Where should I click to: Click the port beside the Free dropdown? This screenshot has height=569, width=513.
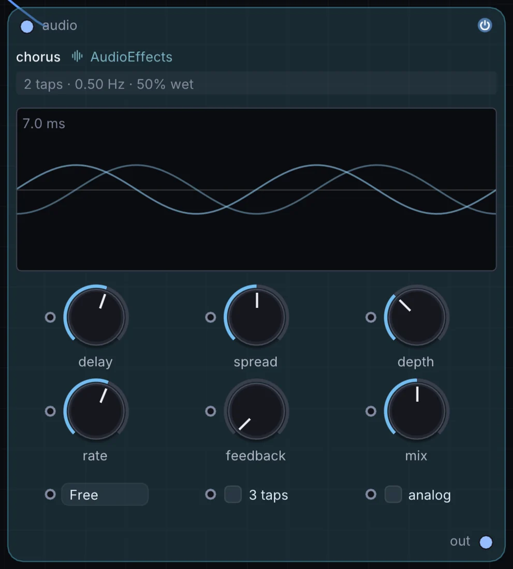50,494
